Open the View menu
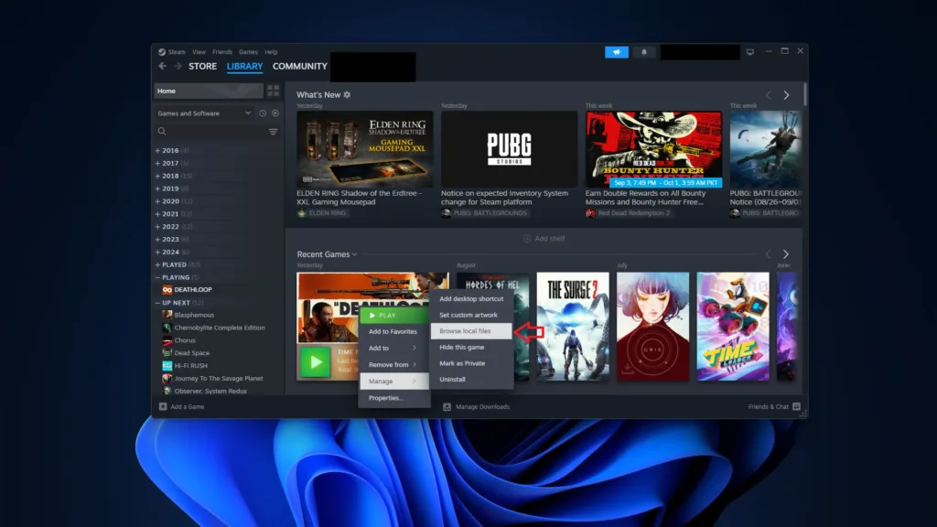This screenshot has width=937, height=527. [x=199, y=52]
